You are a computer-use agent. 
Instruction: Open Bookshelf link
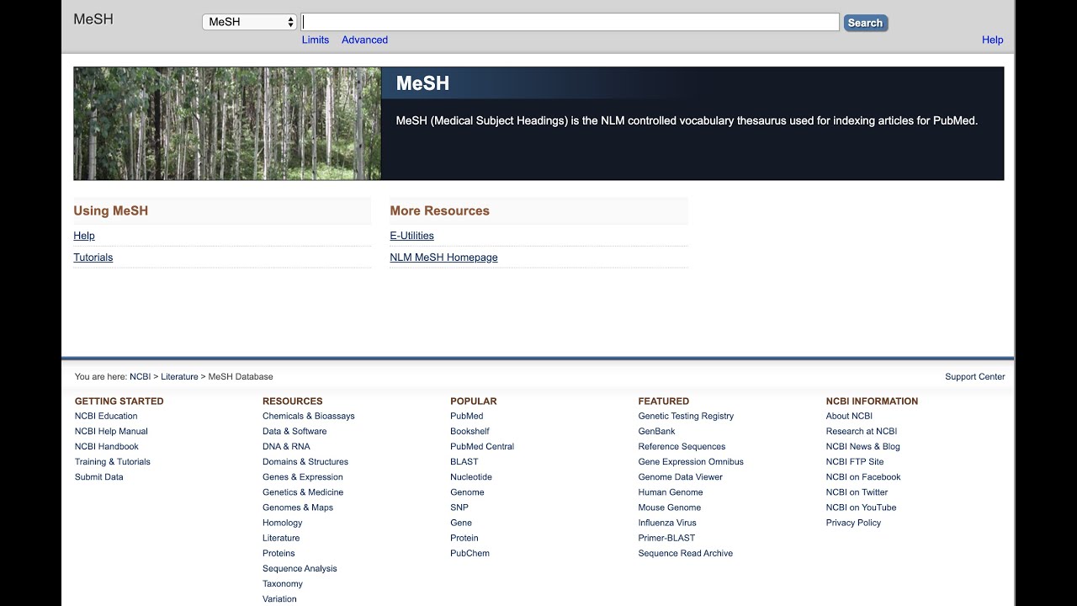coord(470,431)
